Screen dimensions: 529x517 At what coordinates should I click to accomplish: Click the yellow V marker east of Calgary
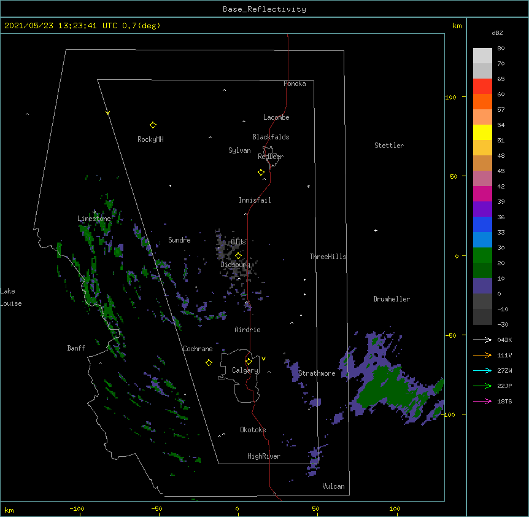263,359
